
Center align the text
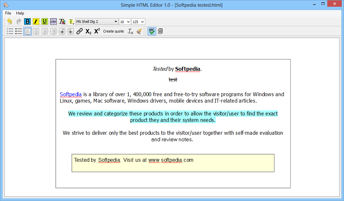(x=36, y=31)
